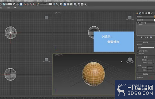
Task: Open the named selection sets dropdown
Action: click(46, 4)
